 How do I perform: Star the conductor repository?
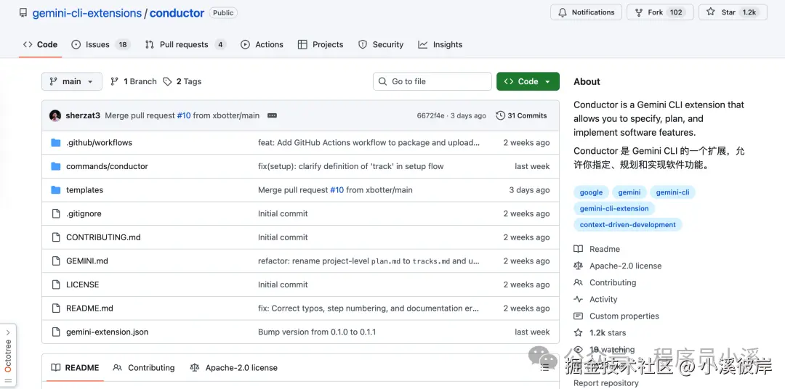point(733,12)
